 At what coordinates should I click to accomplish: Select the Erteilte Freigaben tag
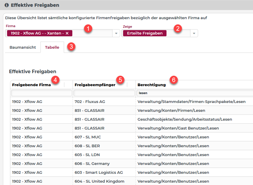145,33
